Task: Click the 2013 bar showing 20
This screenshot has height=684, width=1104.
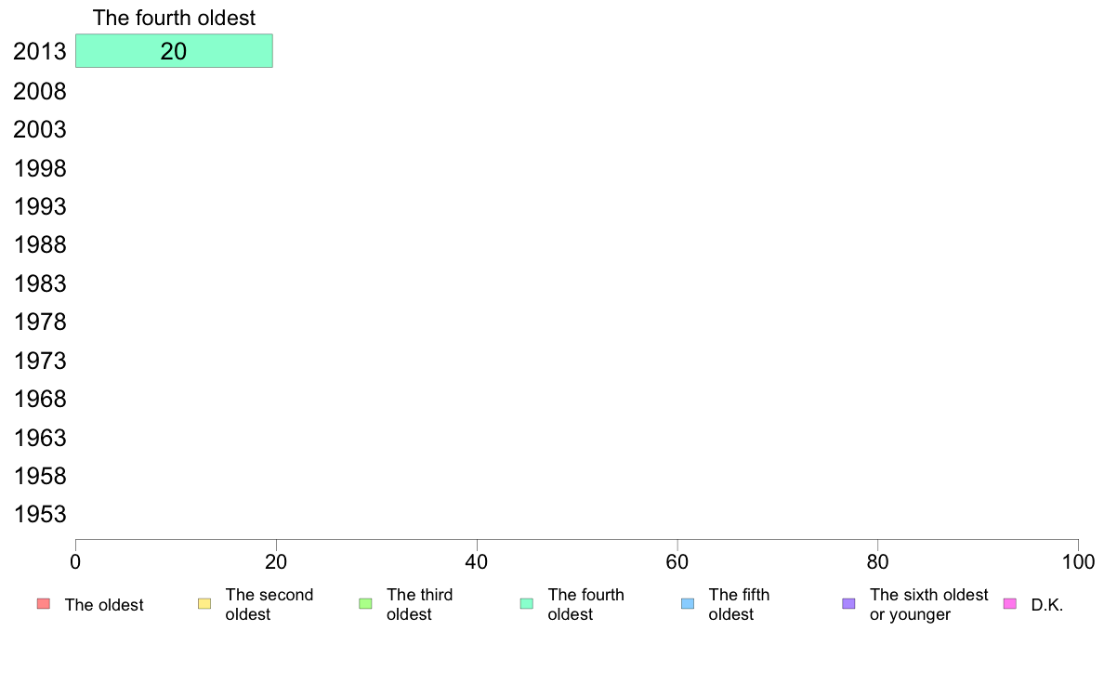Action: [174, 51]
